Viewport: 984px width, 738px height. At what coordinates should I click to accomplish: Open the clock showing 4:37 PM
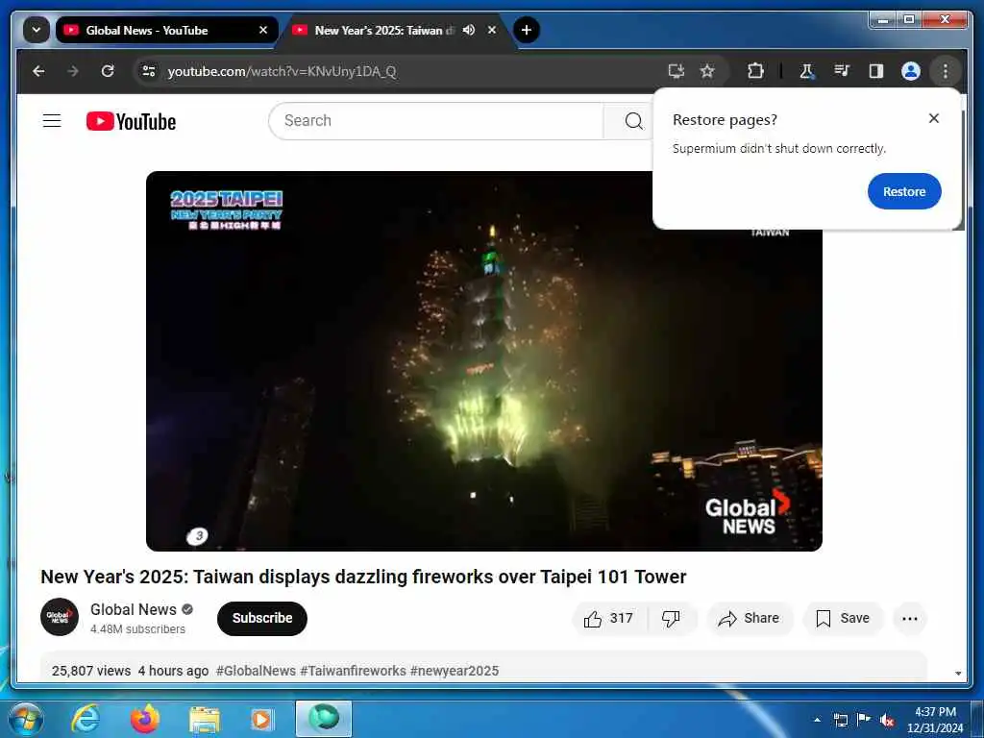pos(934,720)
